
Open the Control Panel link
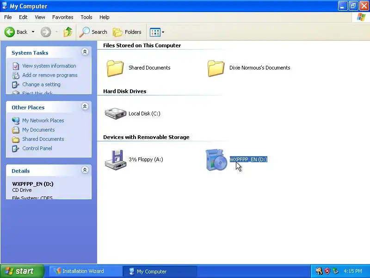point(37,148)
